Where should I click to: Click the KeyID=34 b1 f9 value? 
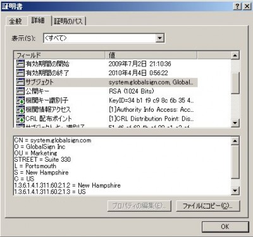coord(151,100)
